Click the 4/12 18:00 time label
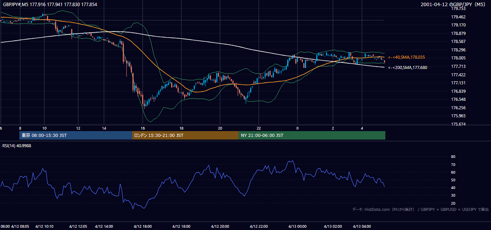This screenshot has width=491, height=230. coord(181,226)
